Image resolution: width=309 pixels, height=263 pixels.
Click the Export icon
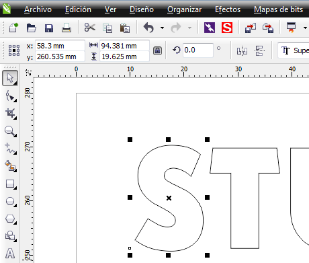click(268, 28)
